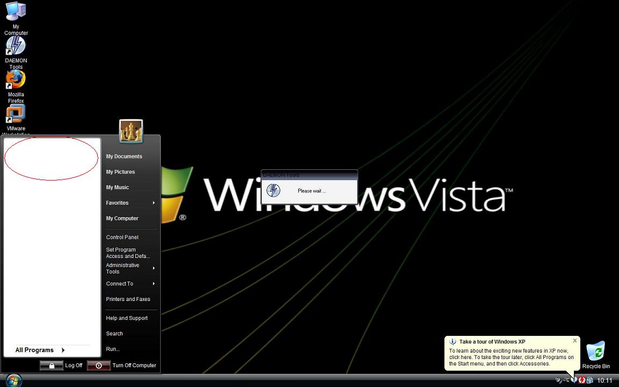
Task: Click the Please wait ... message text
Action: coord(312,191)
